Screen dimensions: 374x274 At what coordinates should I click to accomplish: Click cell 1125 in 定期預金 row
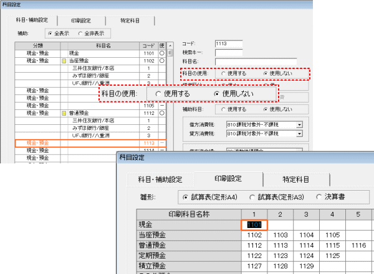pyautogui.click(x=332, y=256)
